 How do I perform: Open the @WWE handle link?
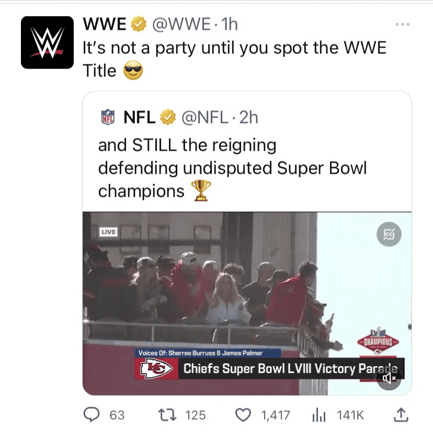(x=181, y=24)
